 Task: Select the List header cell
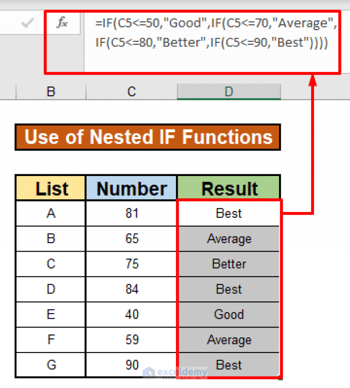coord(50,188)
